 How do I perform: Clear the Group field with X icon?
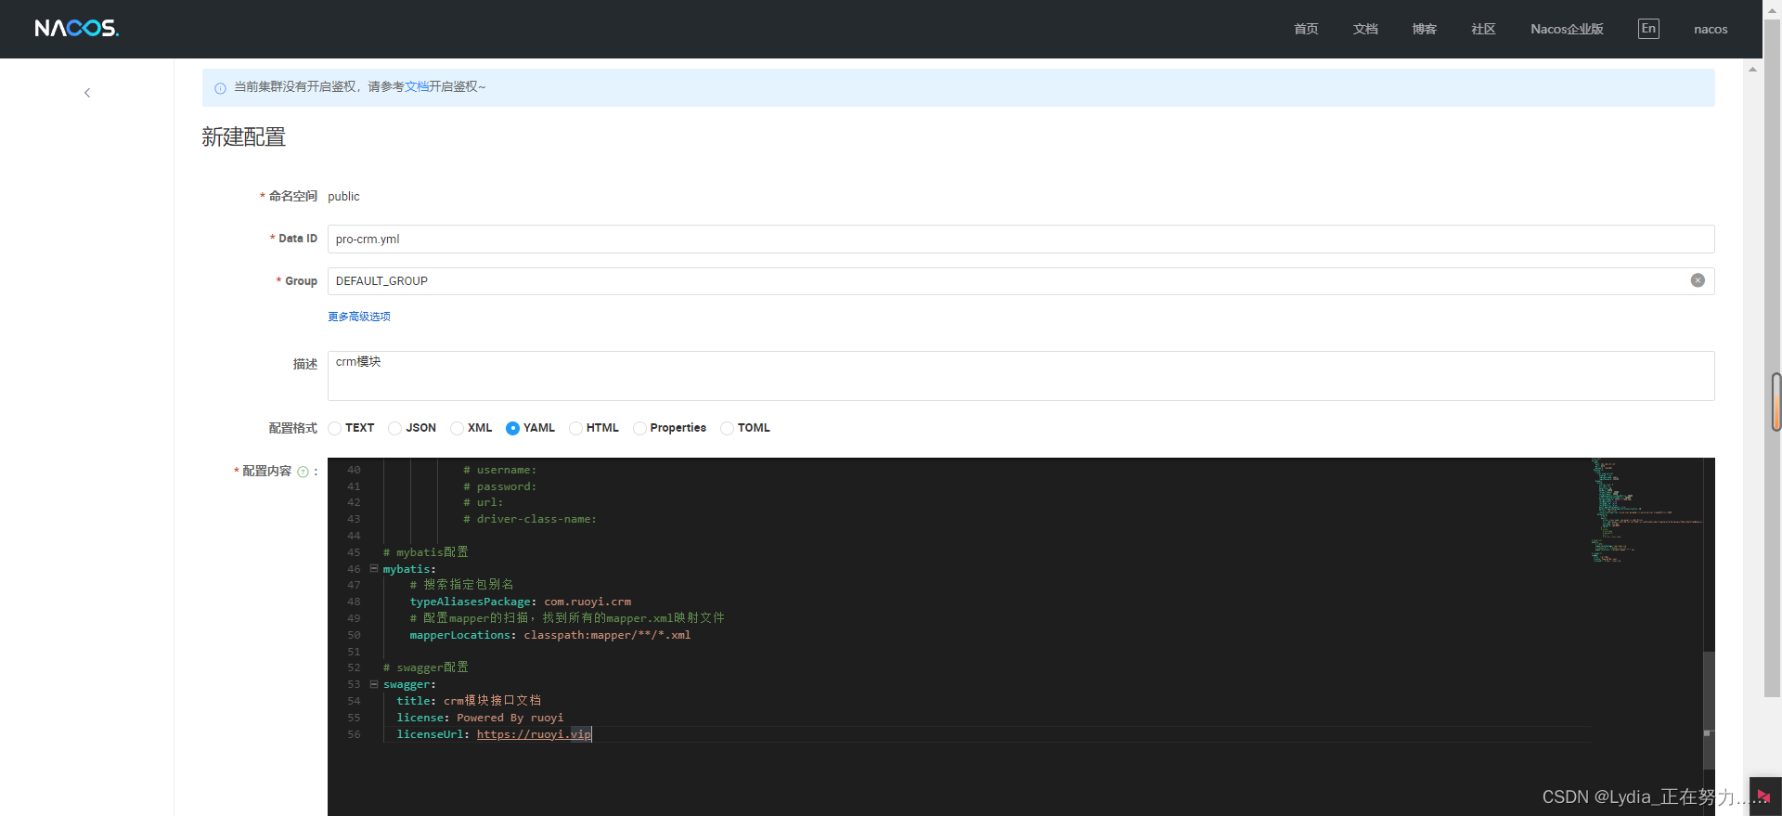pos(1698,280)
